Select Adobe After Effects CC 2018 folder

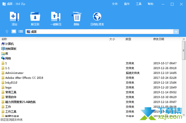[x=24, y=78]
